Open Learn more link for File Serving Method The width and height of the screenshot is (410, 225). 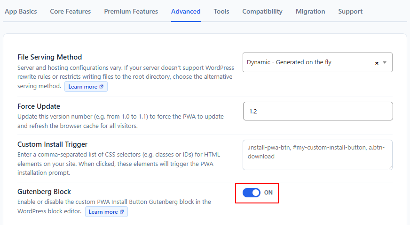click(86, 87)
